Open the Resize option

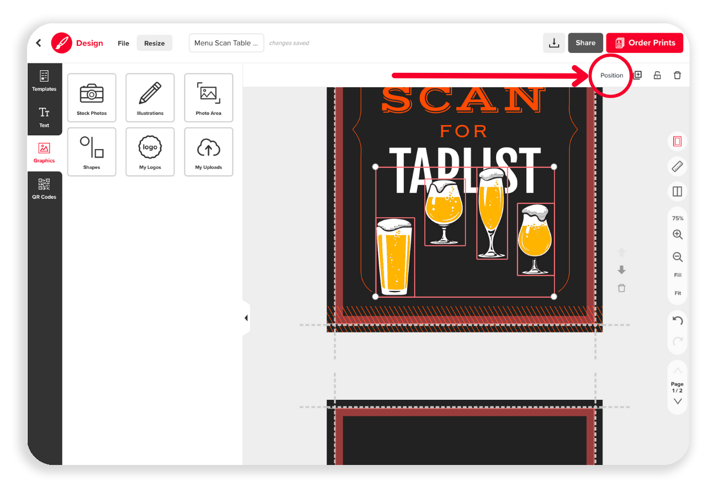coord(155,43)
